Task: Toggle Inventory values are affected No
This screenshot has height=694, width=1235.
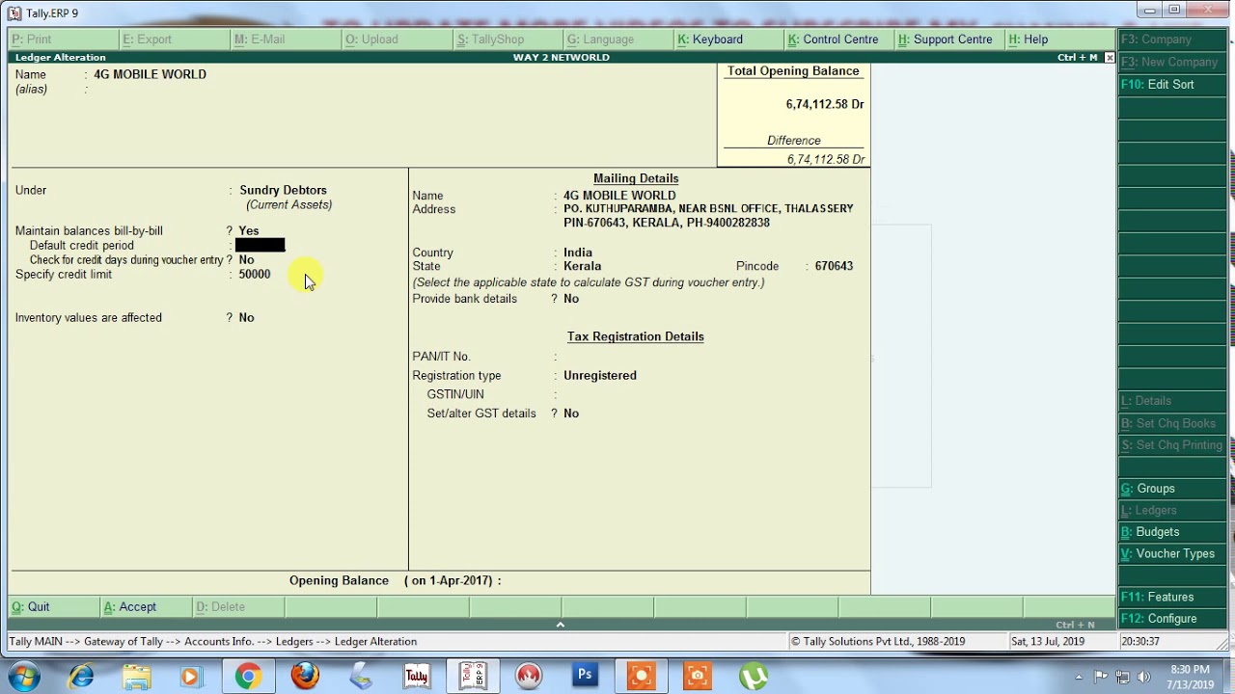Action: (246, 318)
